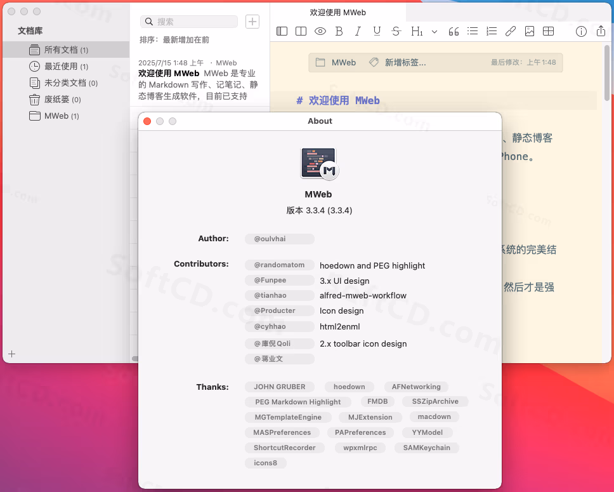
Task: Click the JOHN GRUBER thanks button
Action: [280, 387]
